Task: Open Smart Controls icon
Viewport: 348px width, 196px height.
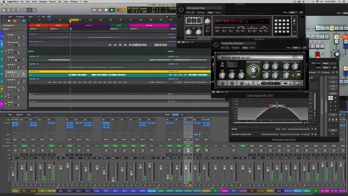Action: tap(25, 10)
